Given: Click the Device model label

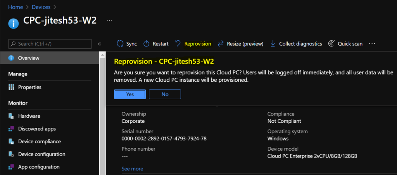Looking at the screenshot, I should 283,149.
